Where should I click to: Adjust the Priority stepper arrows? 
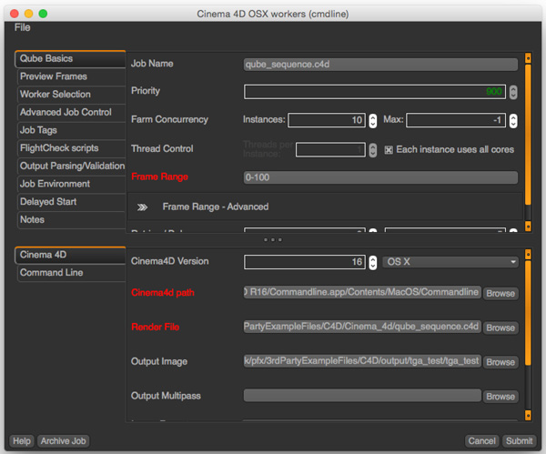(513, 92)
